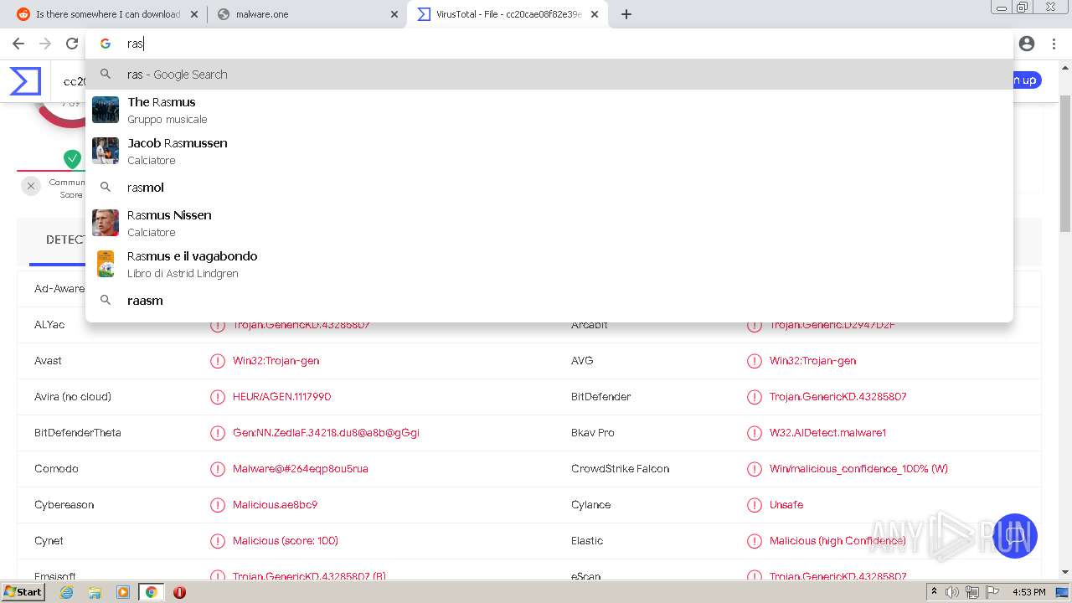The image size is (1072, 603).
Task: Select 'Gen:NN.ZedlaF.34218.du8@a8b@gGgi' result
Action: click(326, 433)
